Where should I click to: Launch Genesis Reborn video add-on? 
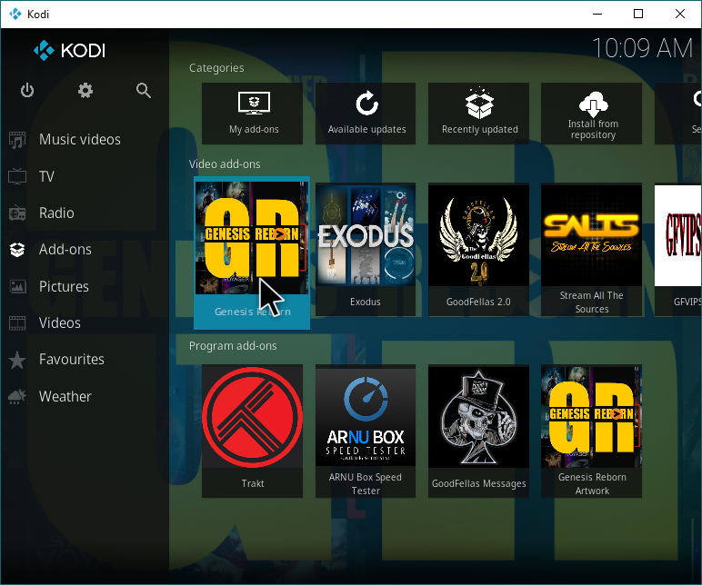[x=252, y=253]
